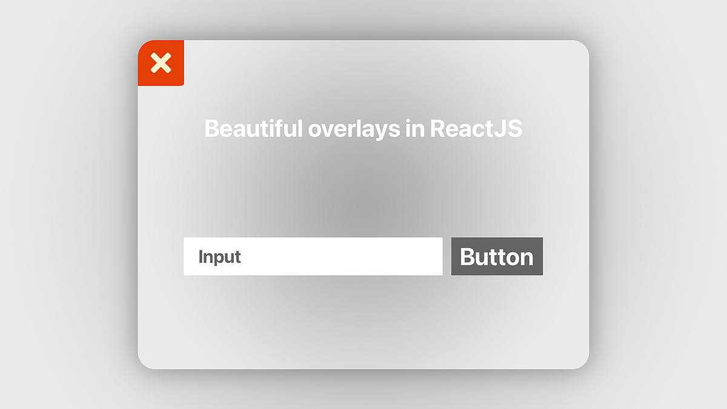Place cursor in the white input field
This screenshot has width=727, height=409.
click(x=312, y=256)
